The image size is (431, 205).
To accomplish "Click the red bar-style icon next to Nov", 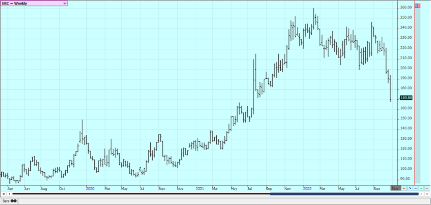I will [x=404, y=188].
